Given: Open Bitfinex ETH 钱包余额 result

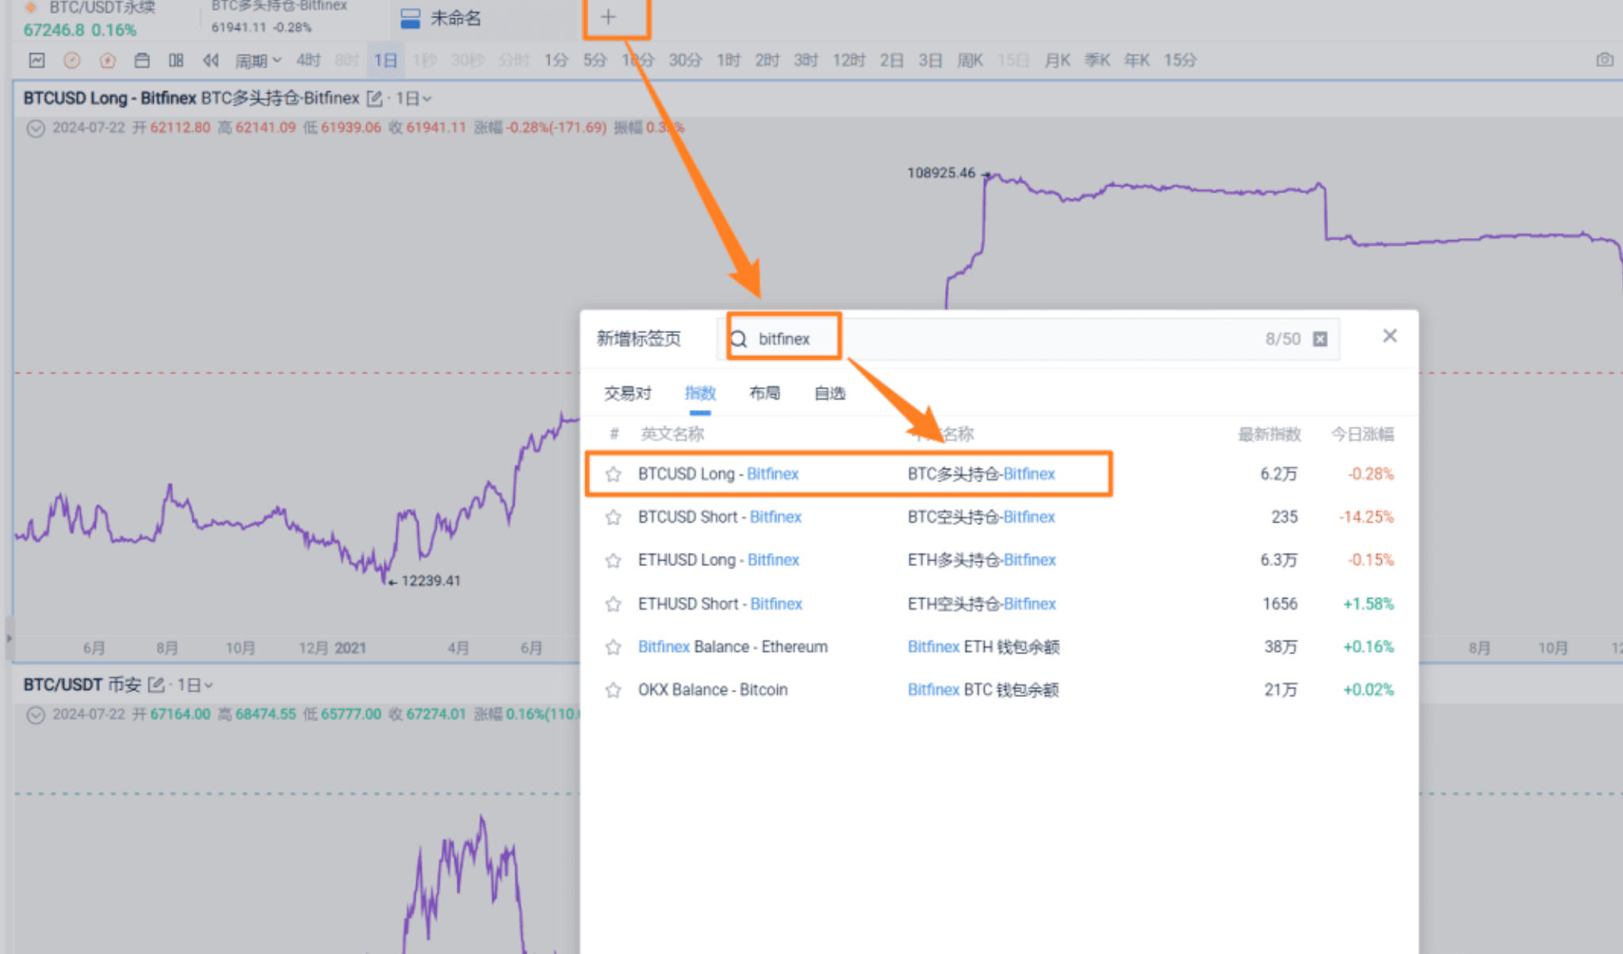Looking at the screenshot, I should coord(984,647).
